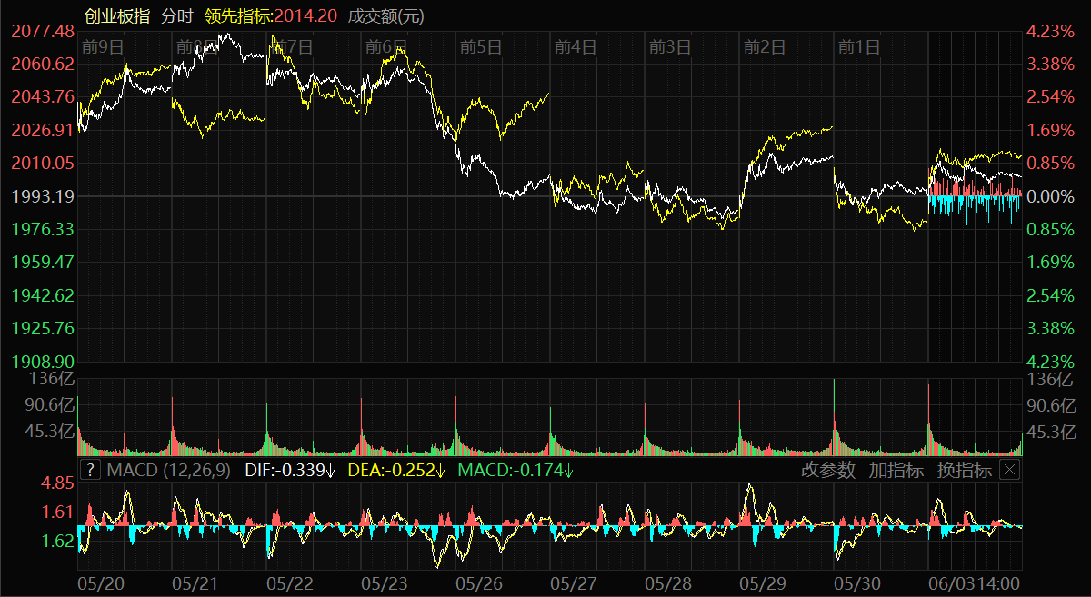Select the 前2日 day label
Screen dimensions: 1091x597
[x=765, y=46]
